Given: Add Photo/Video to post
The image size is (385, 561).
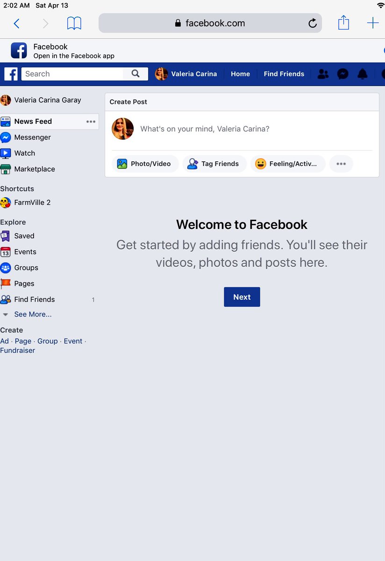Looking at the screenshot, I should tap(144, 164).
